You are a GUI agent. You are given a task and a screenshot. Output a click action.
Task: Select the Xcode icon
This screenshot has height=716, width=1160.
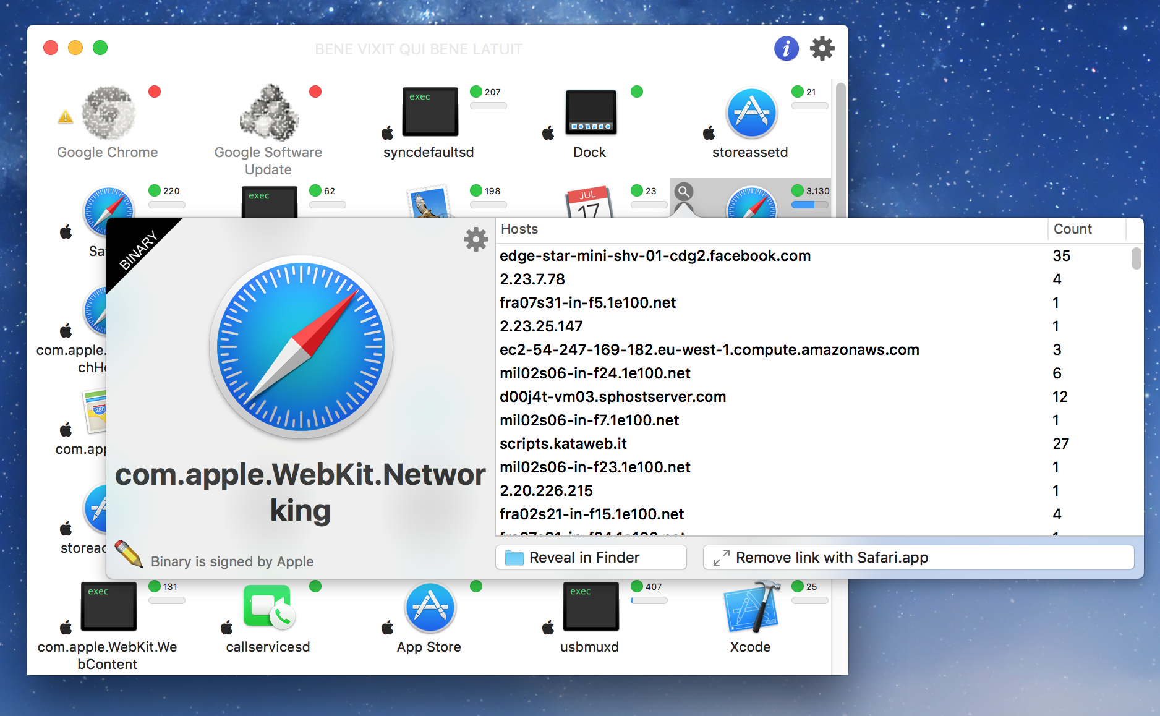(x=752, y=607)
